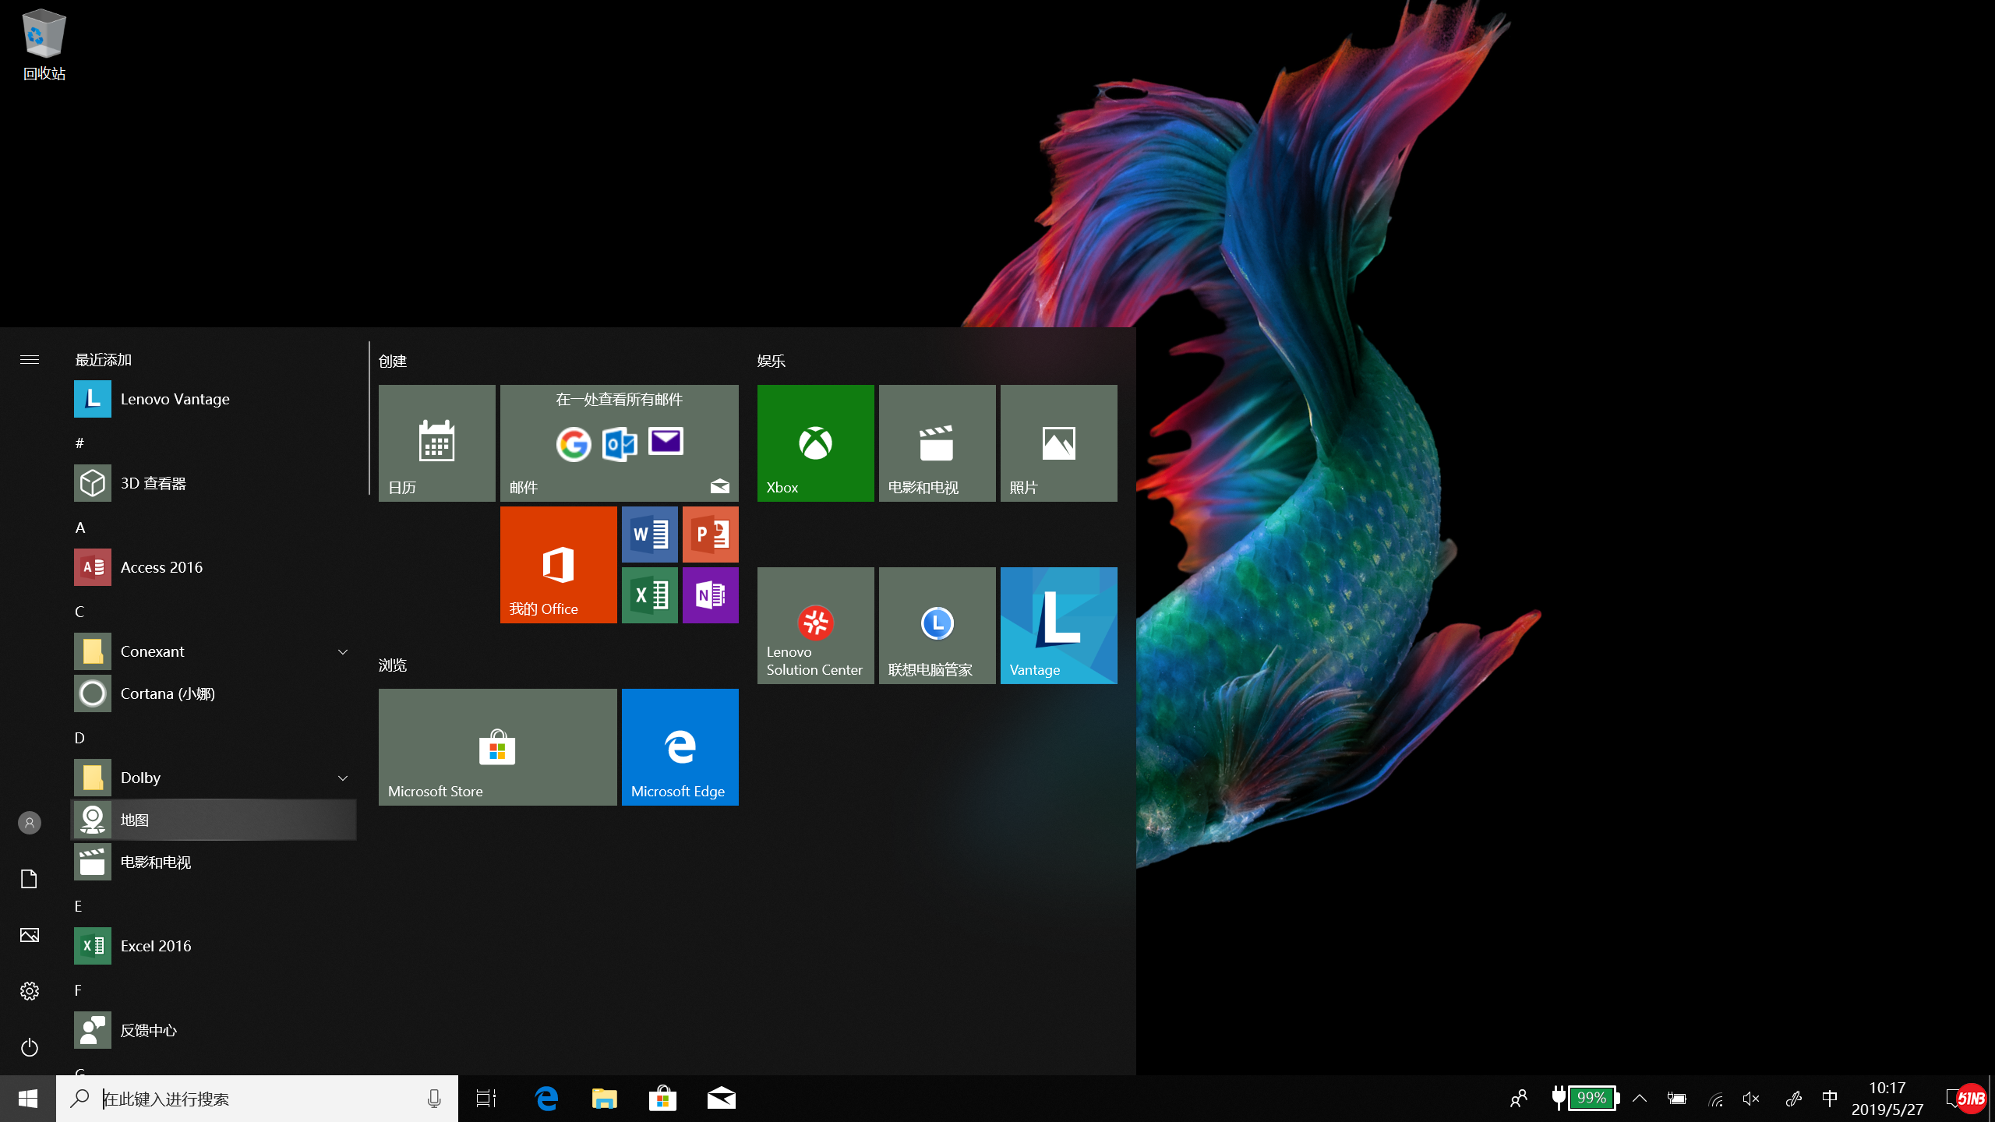The image size is (1995, 1122).
Task: Expand the Start hamburger menu
Action: [x=30, y=359]
